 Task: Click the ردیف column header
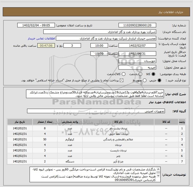point(182,122)
